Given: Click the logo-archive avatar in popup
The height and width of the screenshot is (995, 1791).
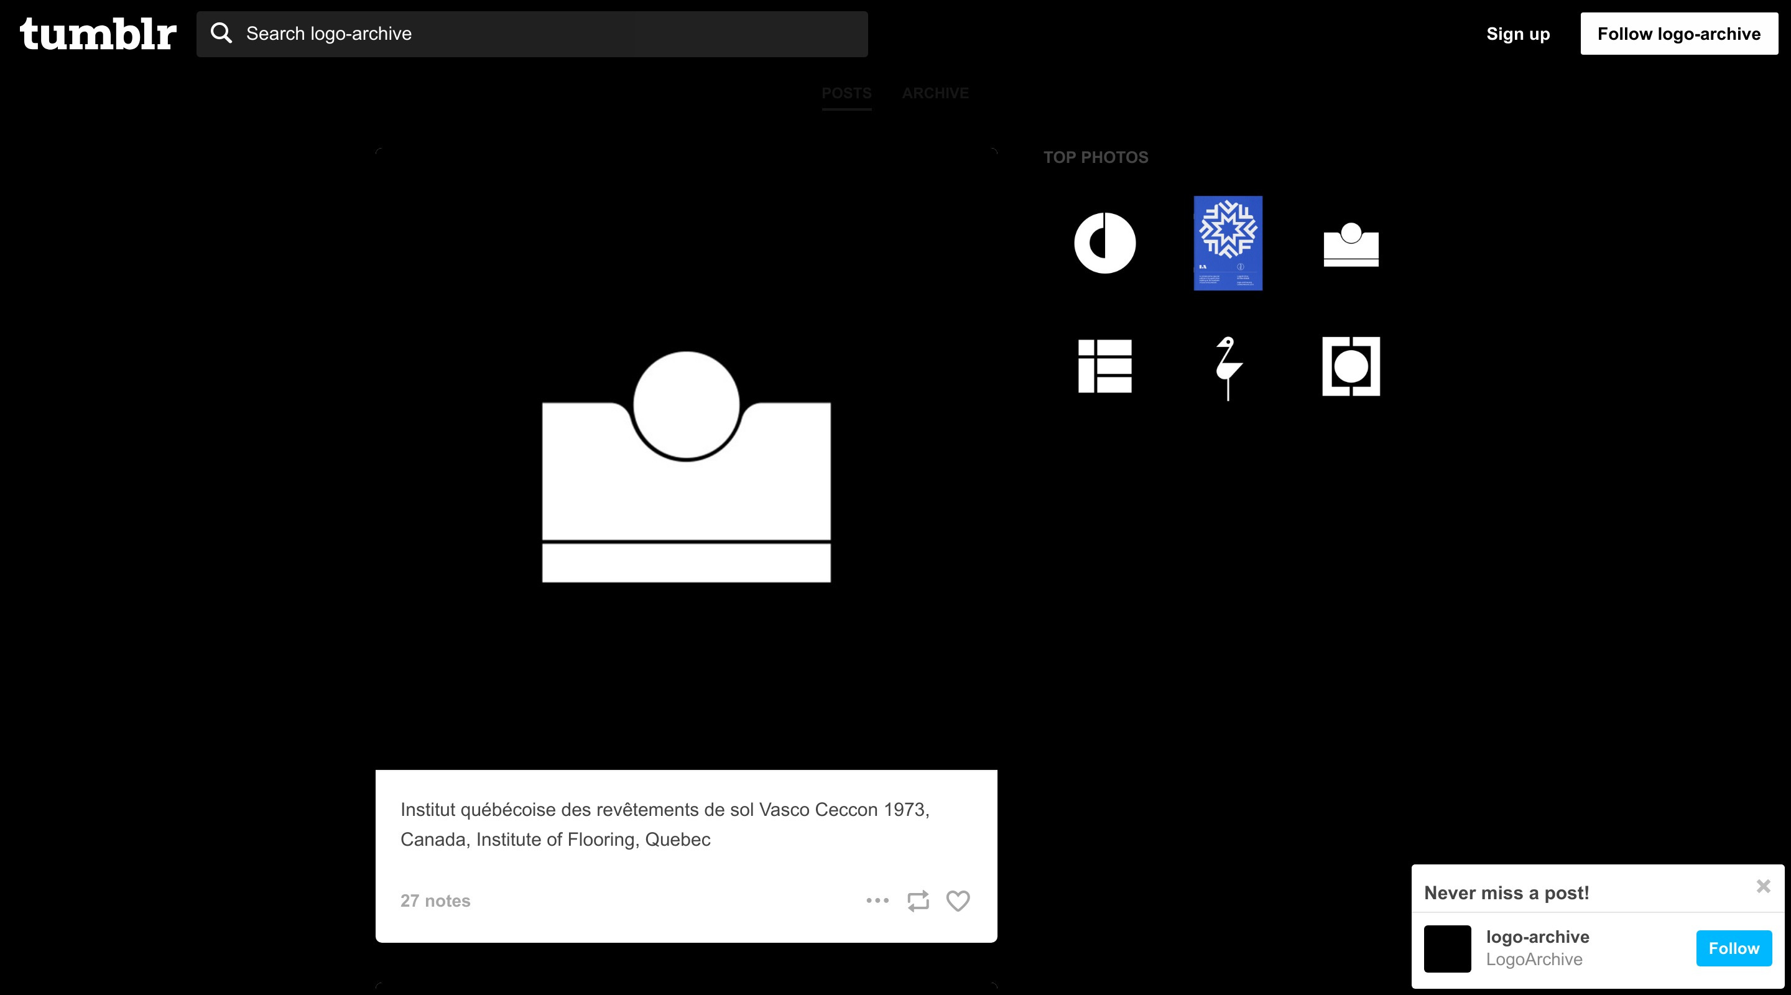Looking at the screenshot, I should (x=1448, y=948).
